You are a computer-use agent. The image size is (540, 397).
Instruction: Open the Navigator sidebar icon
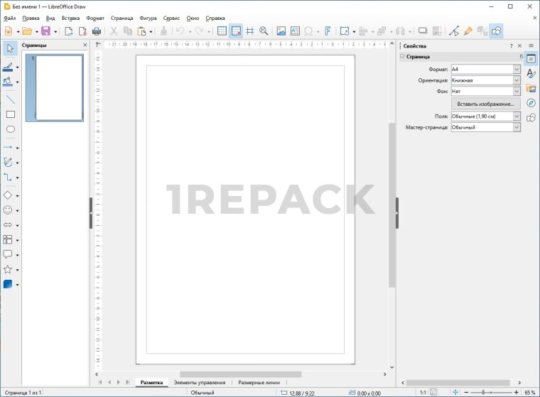tap(531, 103)
